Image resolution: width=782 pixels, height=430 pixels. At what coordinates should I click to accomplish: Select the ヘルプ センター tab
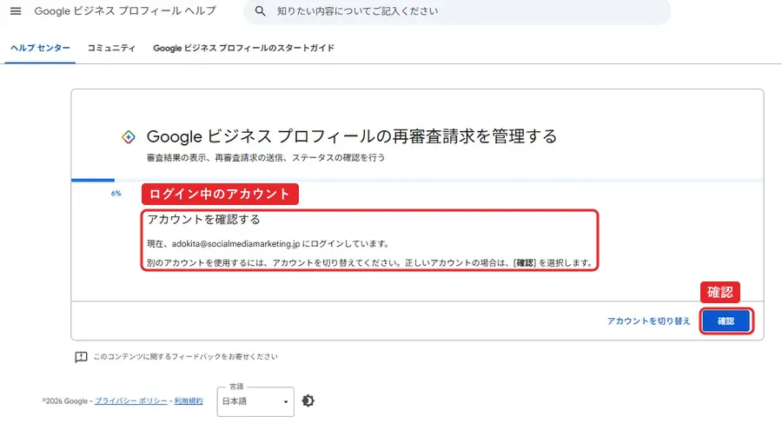click(x=40, y=48)
